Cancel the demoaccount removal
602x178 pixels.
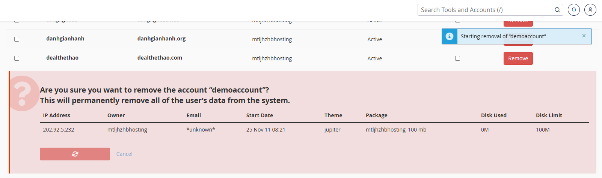pyautogui.click(x=124, y=154)
